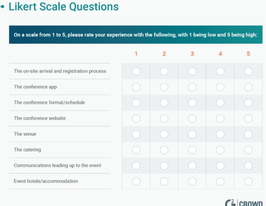Screen dimensions: 266x206
Task: Select rating 3 for the conference app
Action: pos(192,87)
